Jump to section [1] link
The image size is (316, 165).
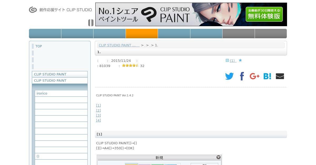(98, 105)
